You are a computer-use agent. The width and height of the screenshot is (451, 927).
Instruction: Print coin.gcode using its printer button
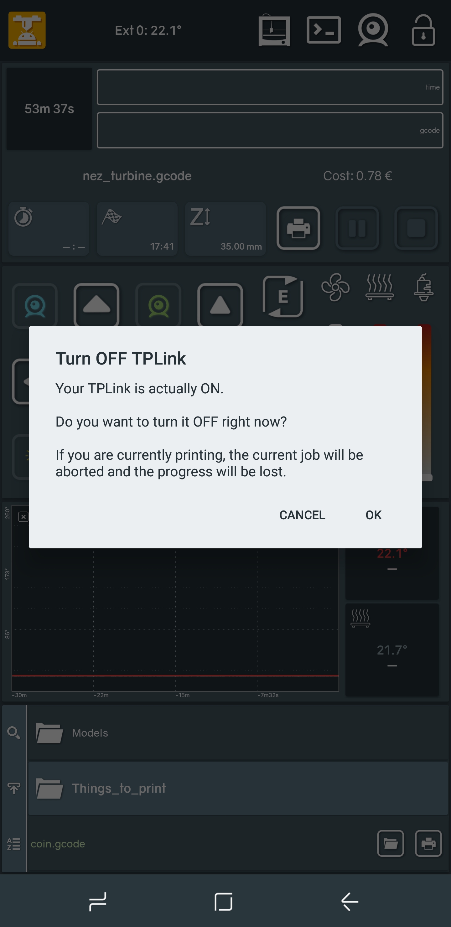pos(428,843)
